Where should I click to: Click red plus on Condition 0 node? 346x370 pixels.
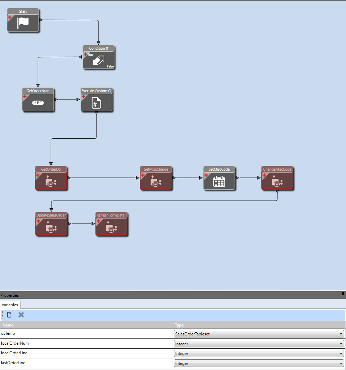[x=85, y=54]
